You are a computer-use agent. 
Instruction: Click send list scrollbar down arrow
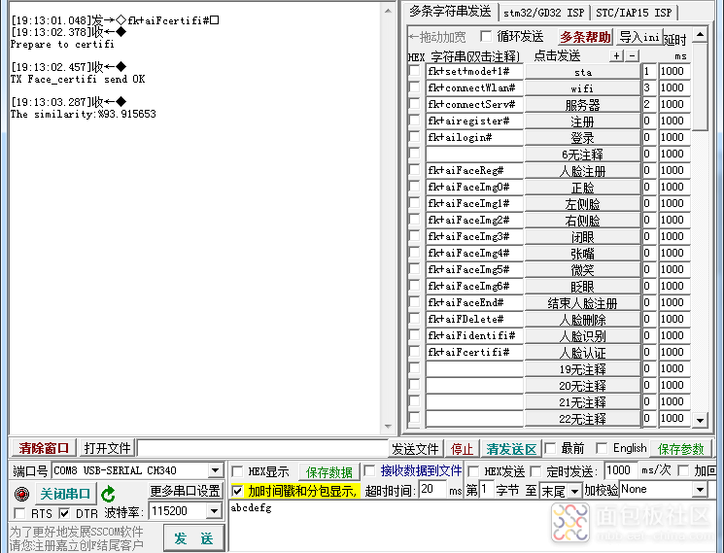pos(700,420)
